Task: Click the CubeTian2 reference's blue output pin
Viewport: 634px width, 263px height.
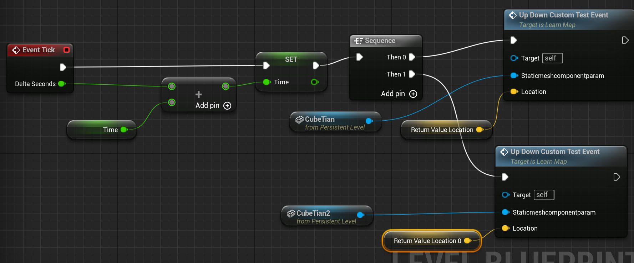Action: [x=361, y=215]
